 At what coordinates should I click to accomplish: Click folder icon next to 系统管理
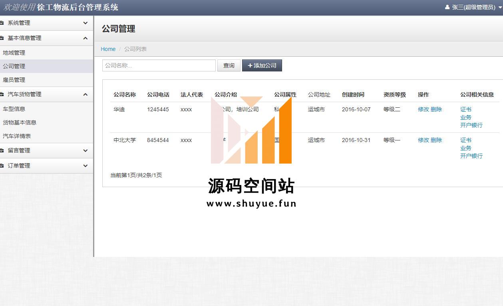click(2, 23)
